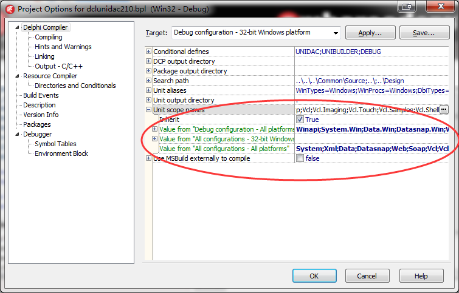459x293 pixels.
Task: Click the Apply... button
Action: [x=370, y=33]
